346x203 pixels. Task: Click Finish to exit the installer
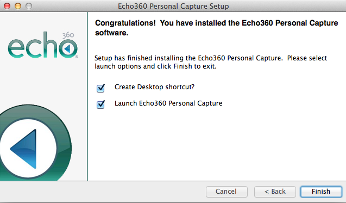[x=321, y=191]
